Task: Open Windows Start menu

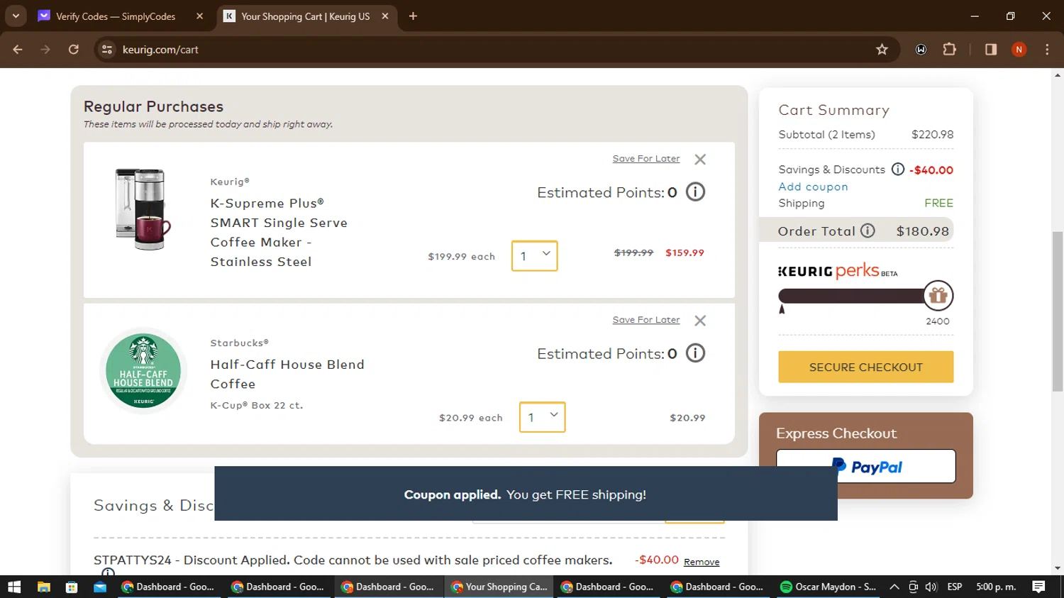Action: click(14, 587)
